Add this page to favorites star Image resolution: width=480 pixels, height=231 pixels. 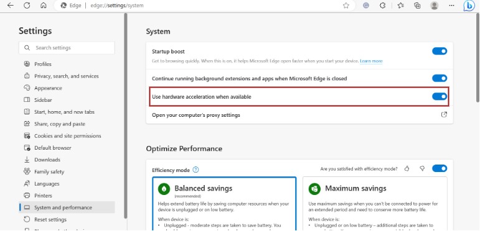pyautogui.click(x=346, y=6)
